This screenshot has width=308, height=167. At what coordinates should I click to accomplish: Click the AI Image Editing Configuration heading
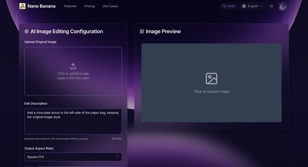click(67, 31)
